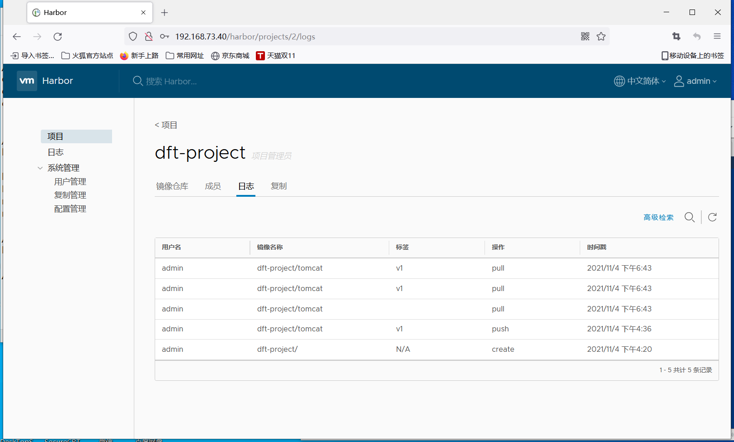Close the Harbor browser tab

pyautogui.click(x=143, y=13)
